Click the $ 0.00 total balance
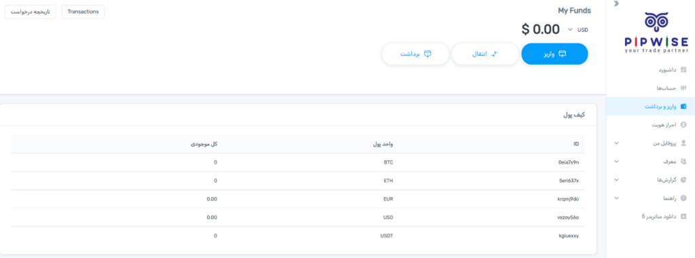The image size is (695, 258). coord(541,29)
